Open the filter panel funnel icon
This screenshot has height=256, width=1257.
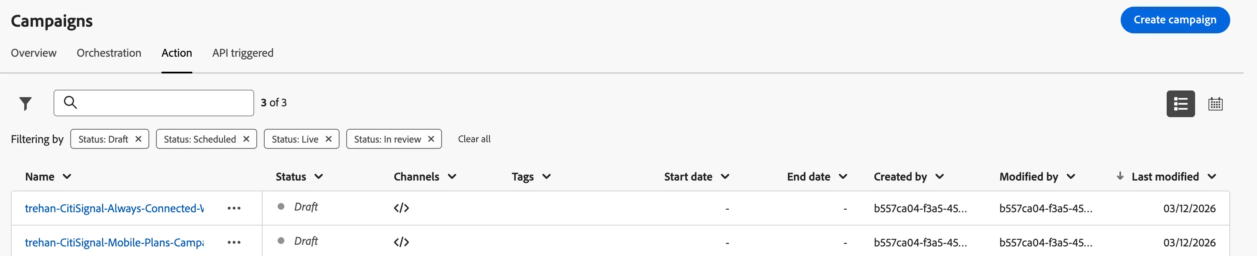pos(26,103)
